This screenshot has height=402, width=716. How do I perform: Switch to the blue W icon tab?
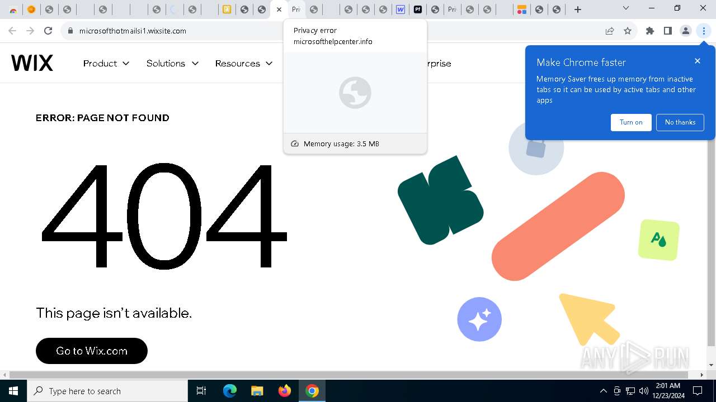pos(401,9)
